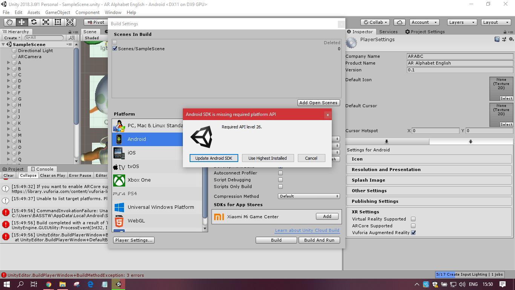Screen dimensions: 515x290
Task: Enable Scripts Only Build checkbox
Action: click(x=280, y=187)
